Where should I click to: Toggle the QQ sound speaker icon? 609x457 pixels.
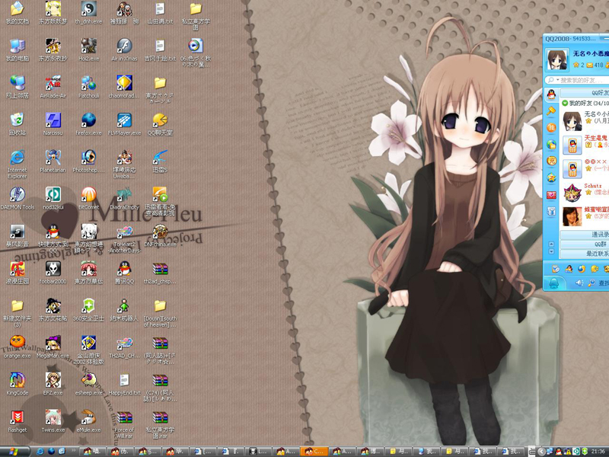click(579, 283)
